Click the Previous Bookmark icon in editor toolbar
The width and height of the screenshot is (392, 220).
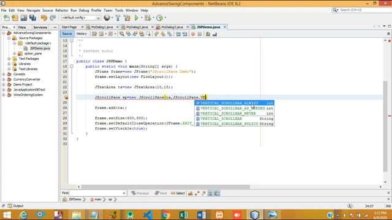pyautogui.click(x=156, y=34)
